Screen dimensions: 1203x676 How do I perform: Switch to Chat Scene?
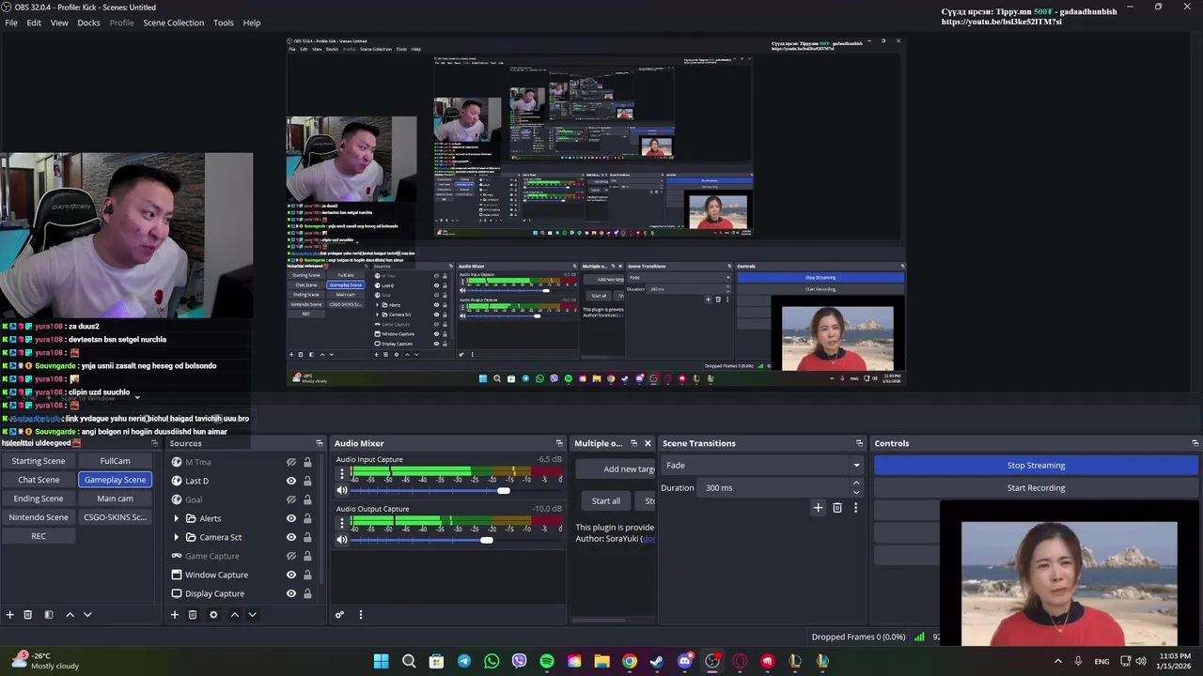click(39, 480)
